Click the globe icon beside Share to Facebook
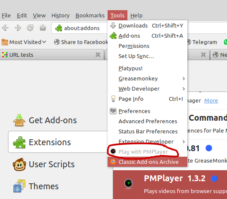 [57, 42]
